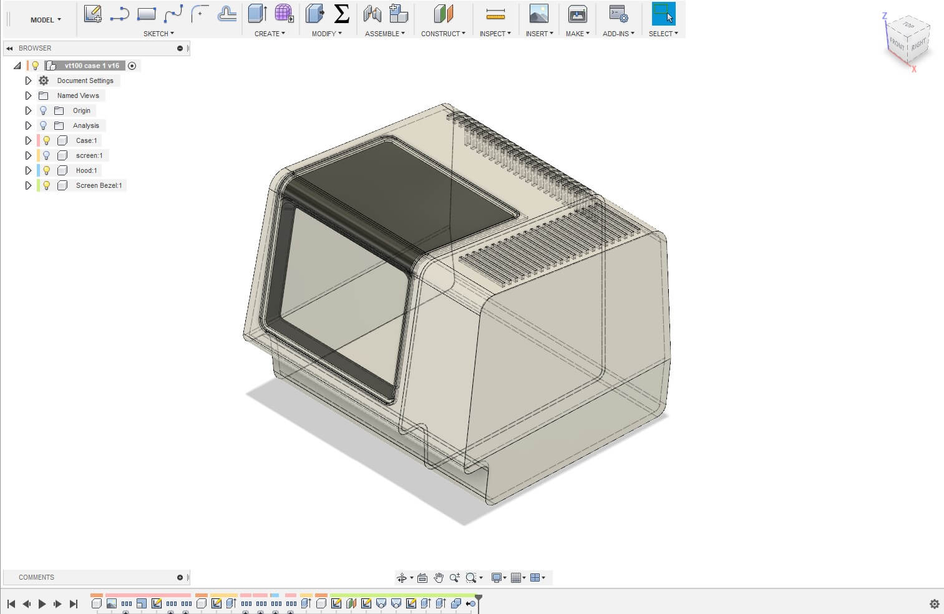
Task: Open the Viewports layout dropdown
Action: click(x=537, y=578)
